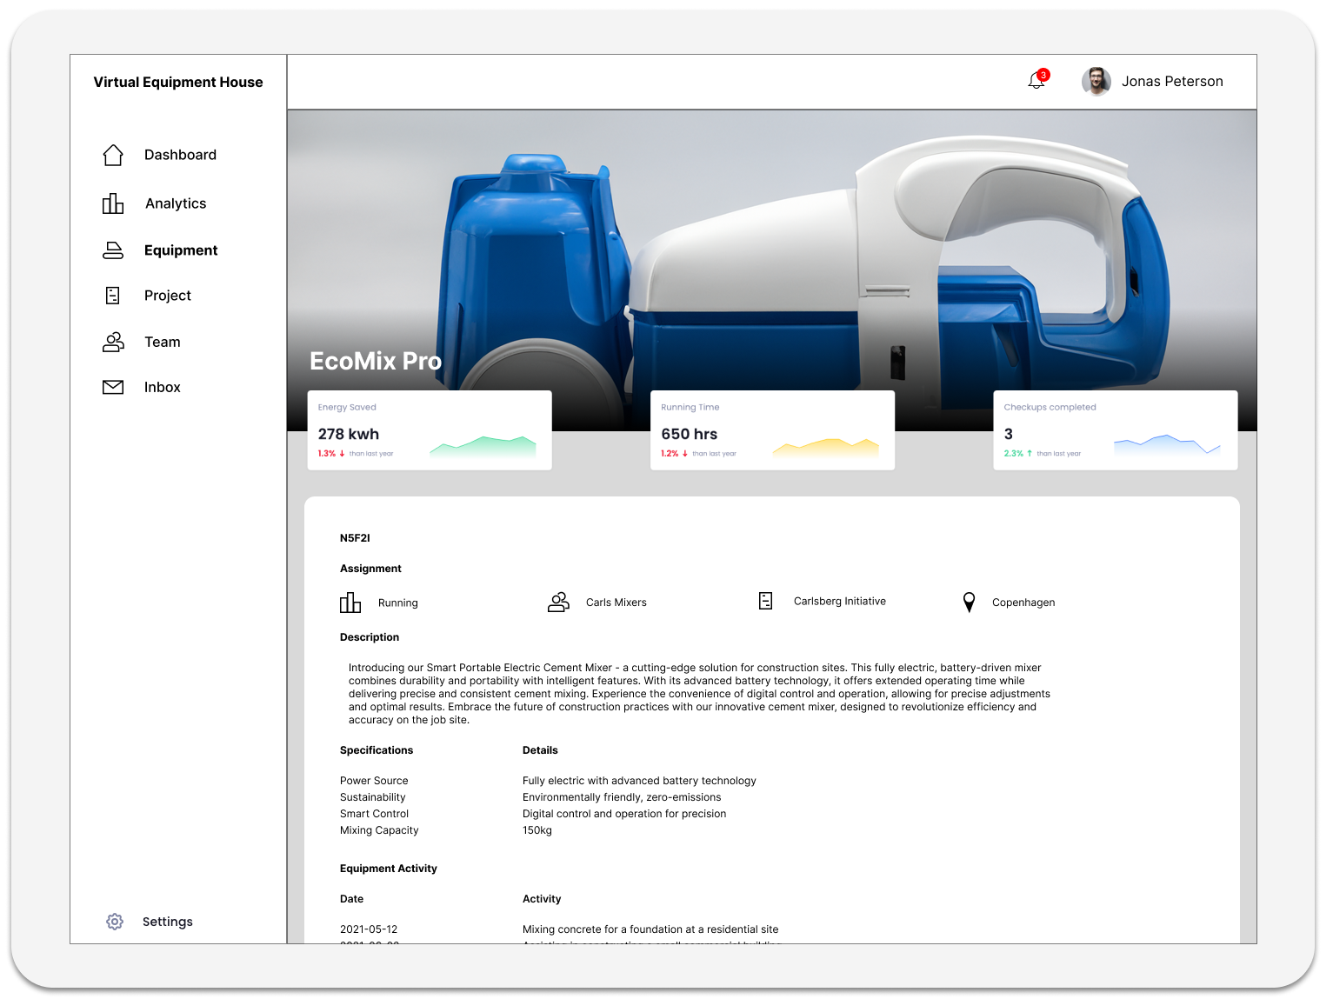Click the Virtual Equipment House title
Viewport: 1333px width, 999px height.
click(x=178, y=82)
